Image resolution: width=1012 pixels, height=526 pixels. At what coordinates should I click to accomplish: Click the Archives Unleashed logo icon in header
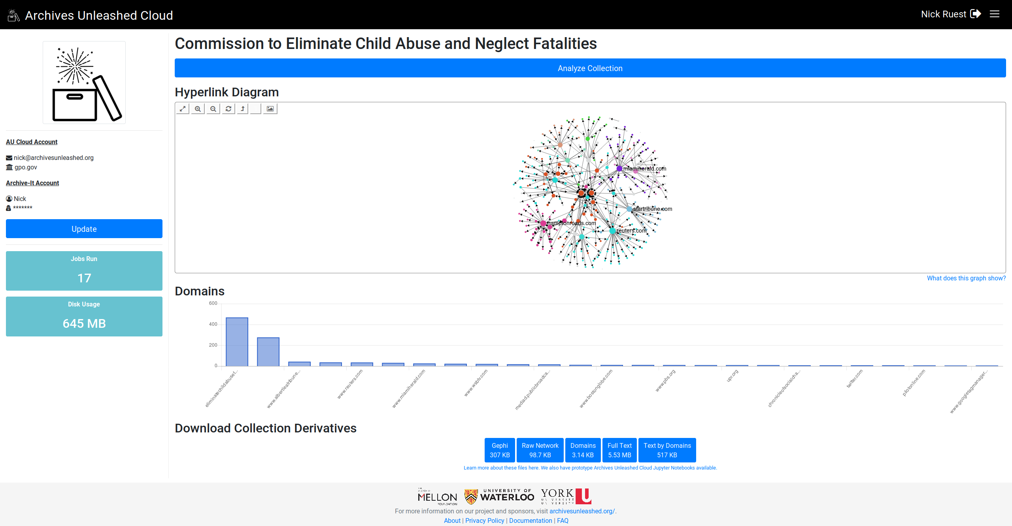[x=13, y=15]
